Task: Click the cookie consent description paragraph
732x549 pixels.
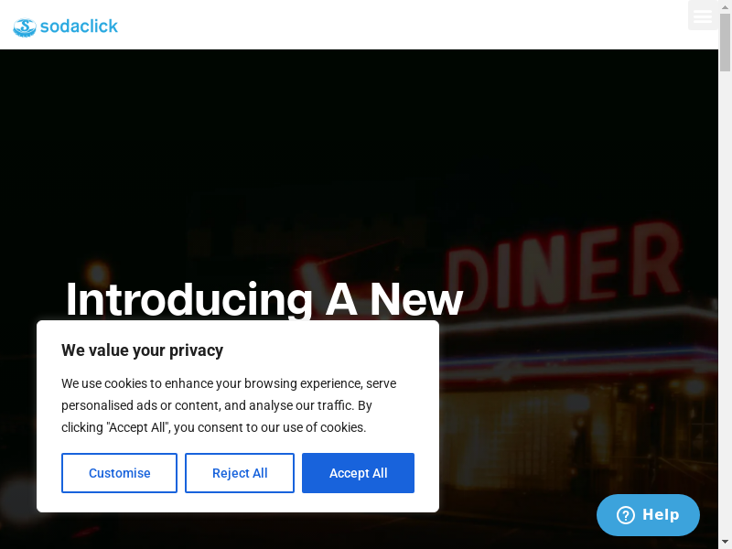Action: pyautogui.click(x=229, y=405)
